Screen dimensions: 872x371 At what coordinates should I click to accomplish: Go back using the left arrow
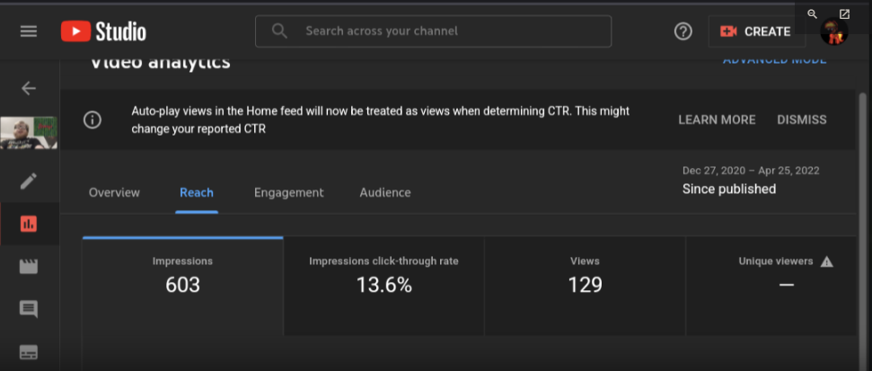pos(29,88)
